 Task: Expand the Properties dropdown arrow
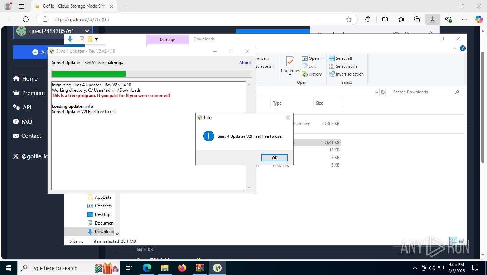coord(290,75)
